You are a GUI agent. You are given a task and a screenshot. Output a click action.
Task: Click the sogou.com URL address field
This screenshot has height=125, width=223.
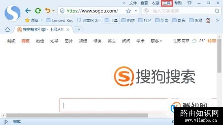coord(92,11)
